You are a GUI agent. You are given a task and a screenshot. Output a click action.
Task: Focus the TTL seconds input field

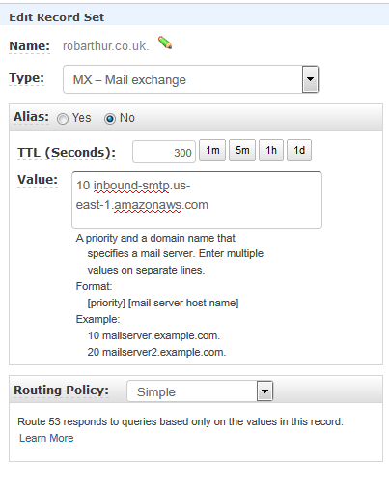coord(164,152)
